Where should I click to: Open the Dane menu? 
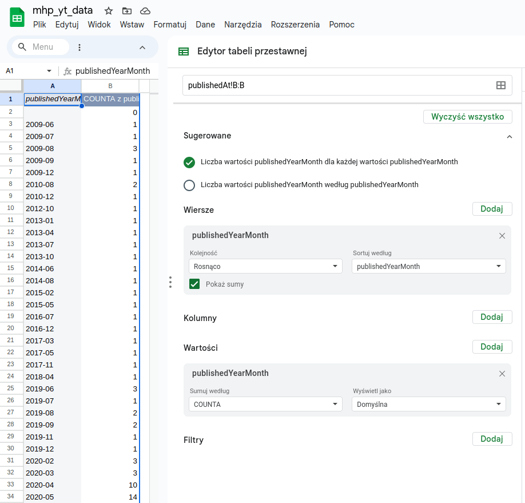click(205, 25)
